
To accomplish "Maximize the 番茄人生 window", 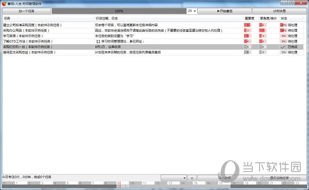I will tap(291, 3).
